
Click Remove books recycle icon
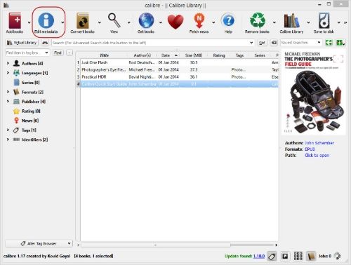(x=258, y=20)
